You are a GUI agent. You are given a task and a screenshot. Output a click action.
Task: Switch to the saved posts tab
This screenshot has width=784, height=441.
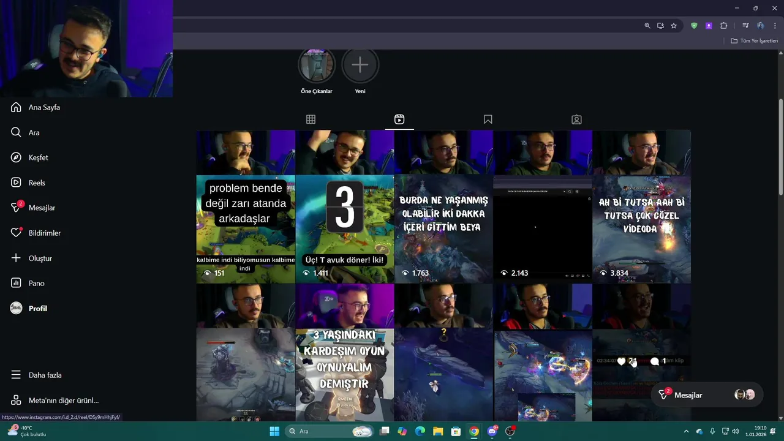click(488, 119)
